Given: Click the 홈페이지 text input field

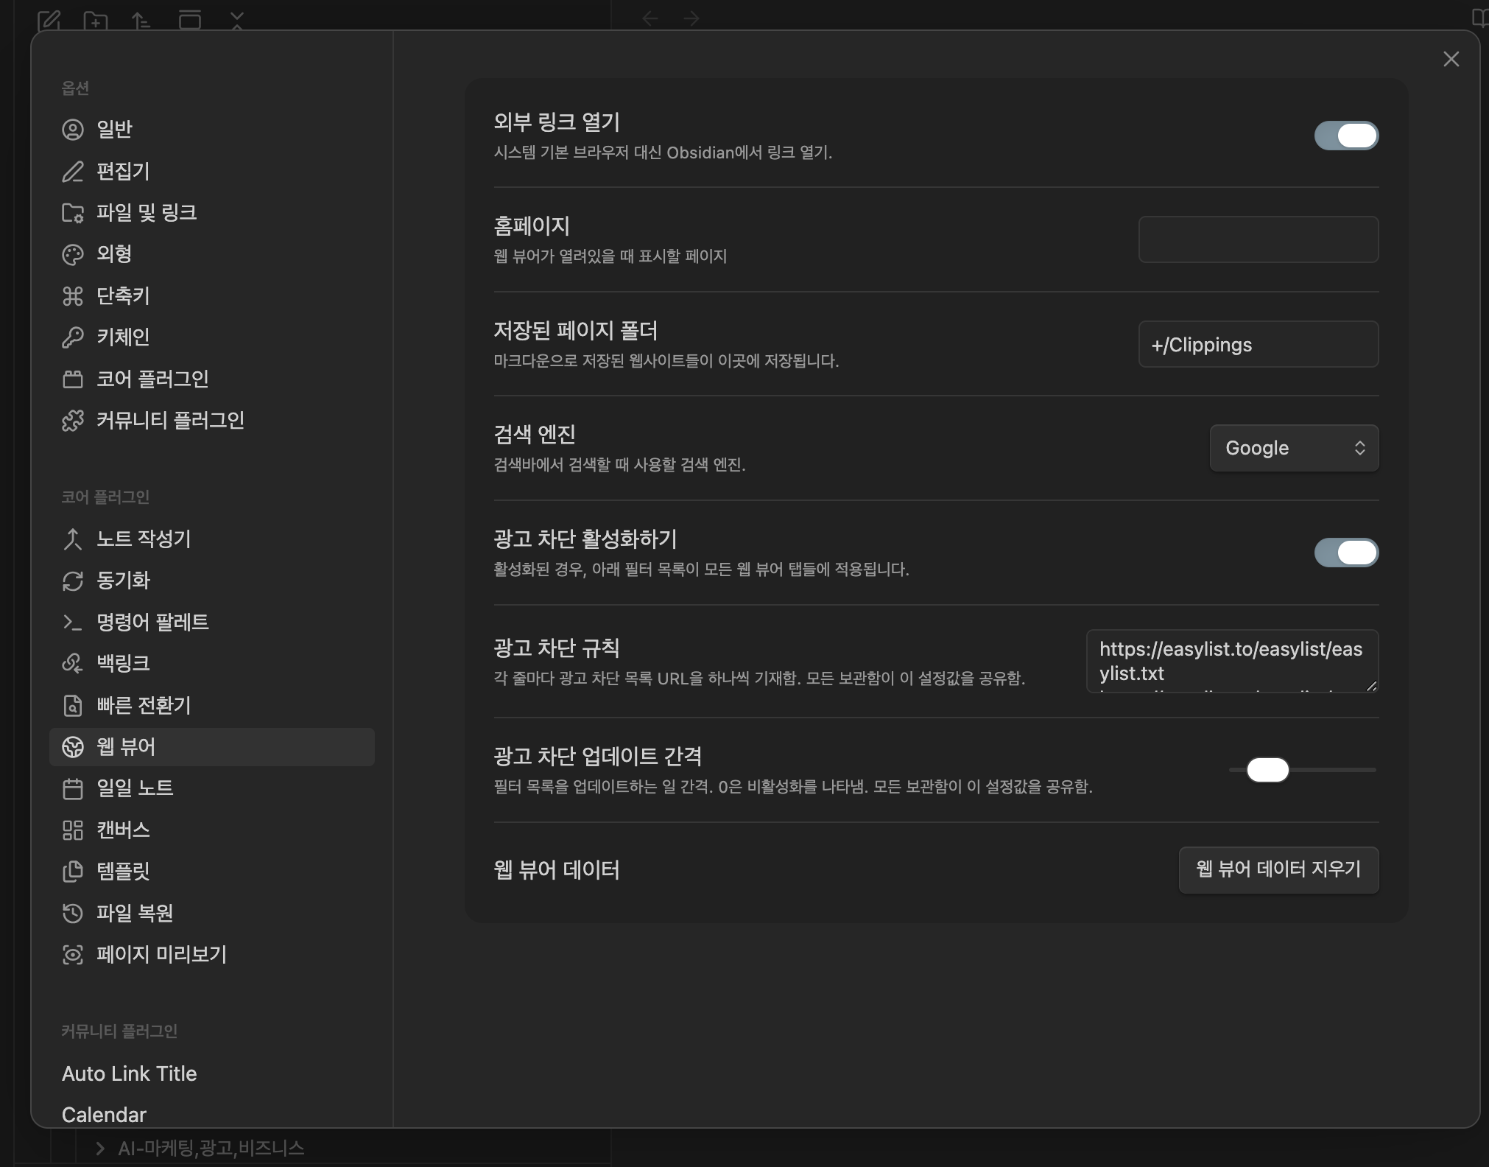Looking at the screenshot, I should [x=1258, y=239].
